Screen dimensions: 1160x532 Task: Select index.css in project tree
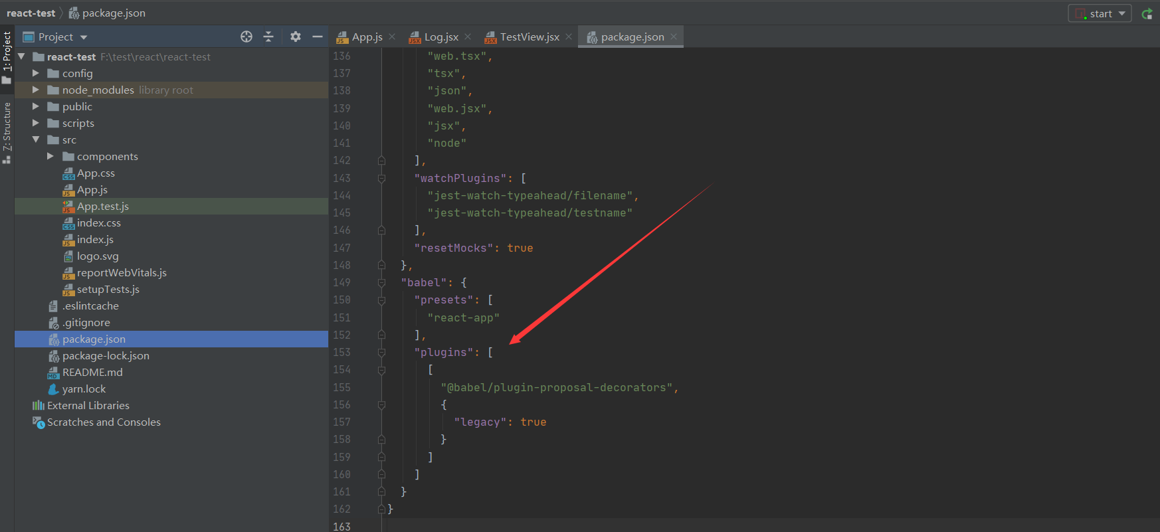(98, 222)
